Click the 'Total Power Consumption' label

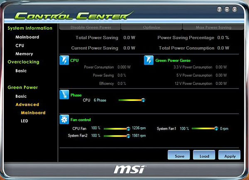click(x=187, y=48)
